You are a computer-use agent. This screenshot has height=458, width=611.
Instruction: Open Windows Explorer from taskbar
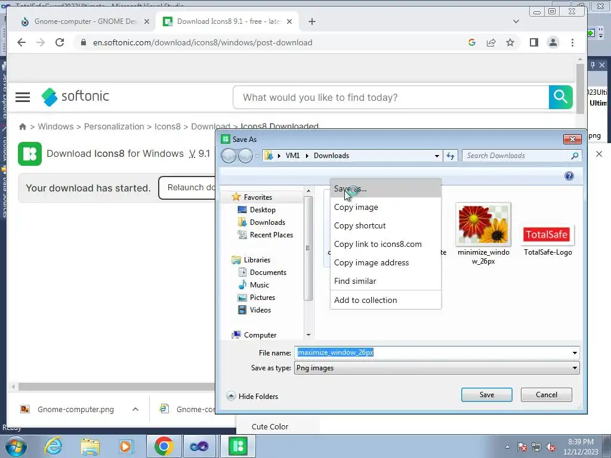click(90, 446)
